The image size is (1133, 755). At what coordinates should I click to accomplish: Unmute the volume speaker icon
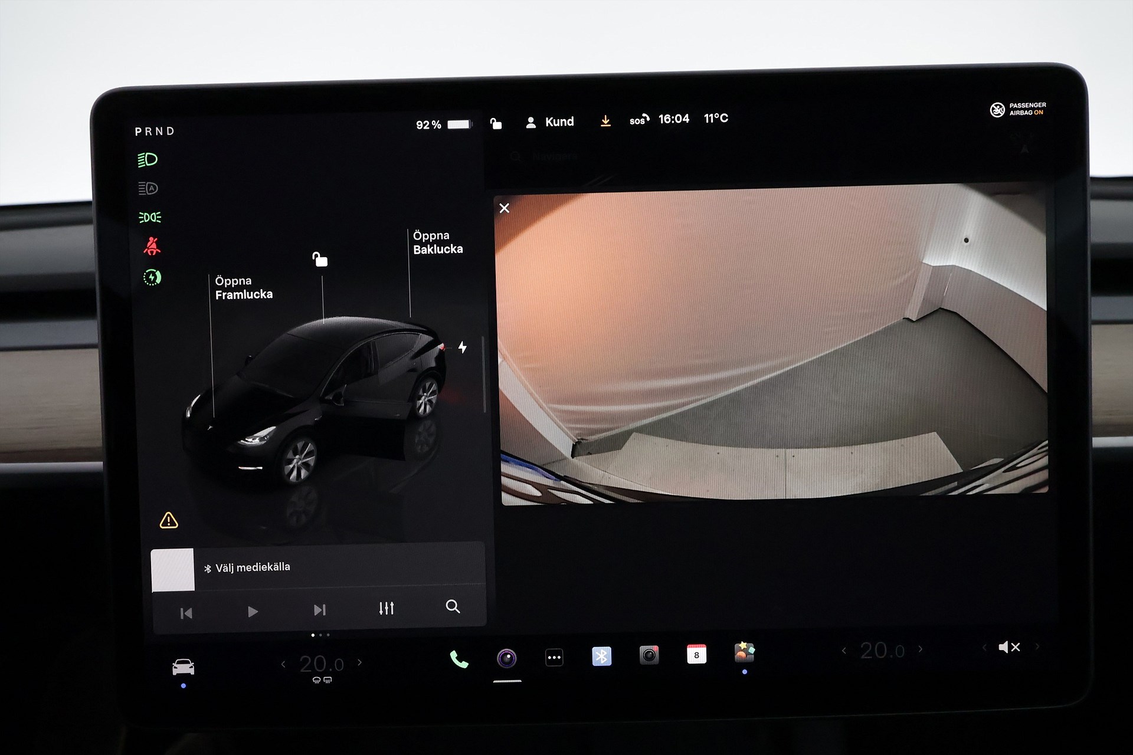click(x=1008, y=647)
